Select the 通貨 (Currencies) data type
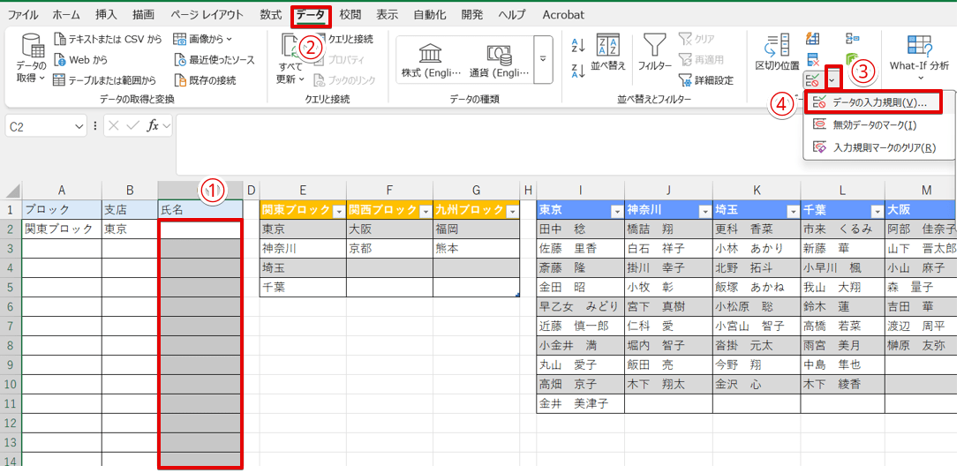The width and height of the screenshot is (964, 473). point(499,60)
